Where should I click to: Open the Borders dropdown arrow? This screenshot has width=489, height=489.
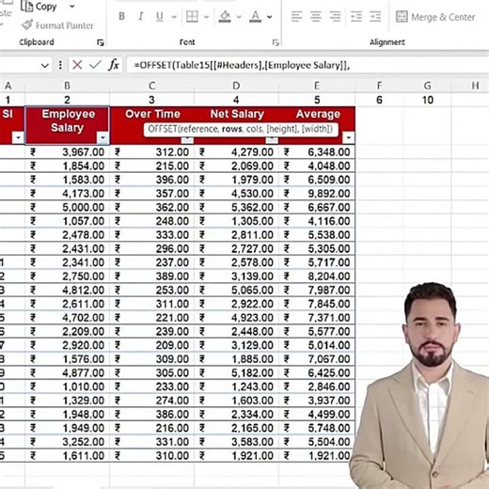tap(206, 17)
